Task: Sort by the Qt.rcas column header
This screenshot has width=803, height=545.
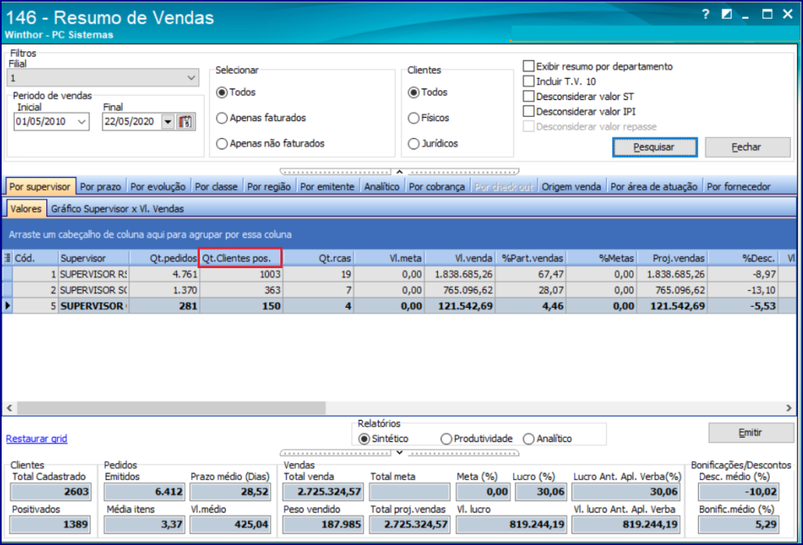Action: pyautogui.click(x=318, y=258)
